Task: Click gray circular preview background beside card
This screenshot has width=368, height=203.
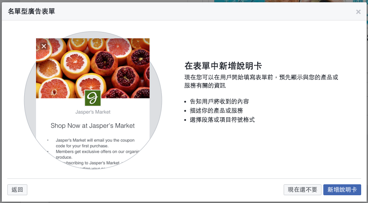Action: (30, 101)
